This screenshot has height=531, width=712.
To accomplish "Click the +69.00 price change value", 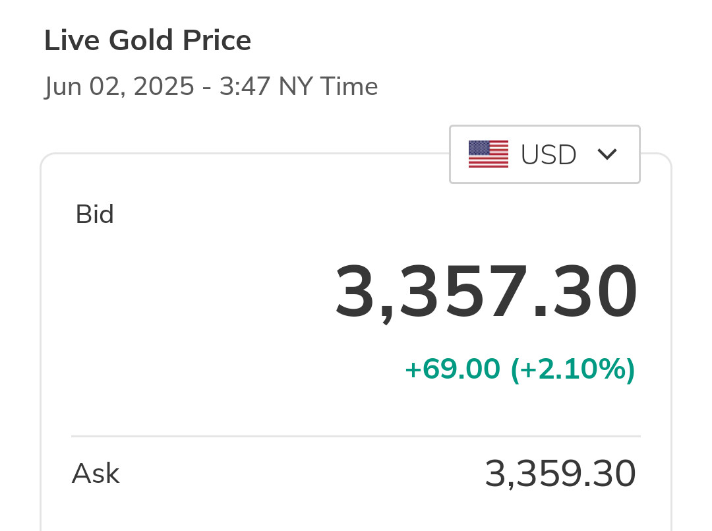I will [x=452, y=369].
